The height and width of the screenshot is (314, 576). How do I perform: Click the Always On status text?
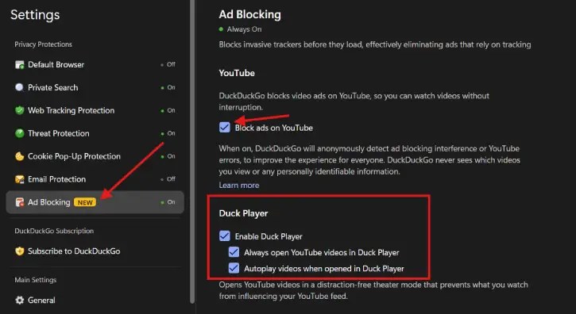point(244,29)
